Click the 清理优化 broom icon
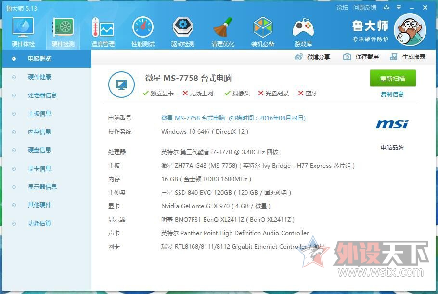The image size is (438, 294). click(x=223, y=32)
